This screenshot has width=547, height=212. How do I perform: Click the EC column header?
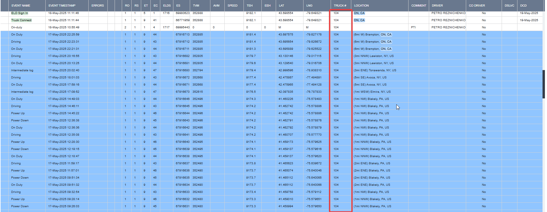tap(155, 6)
